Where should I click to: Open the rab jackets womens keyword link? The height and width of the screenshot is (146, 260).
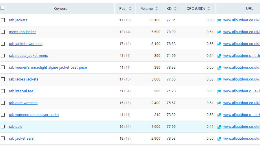point(26,44)
